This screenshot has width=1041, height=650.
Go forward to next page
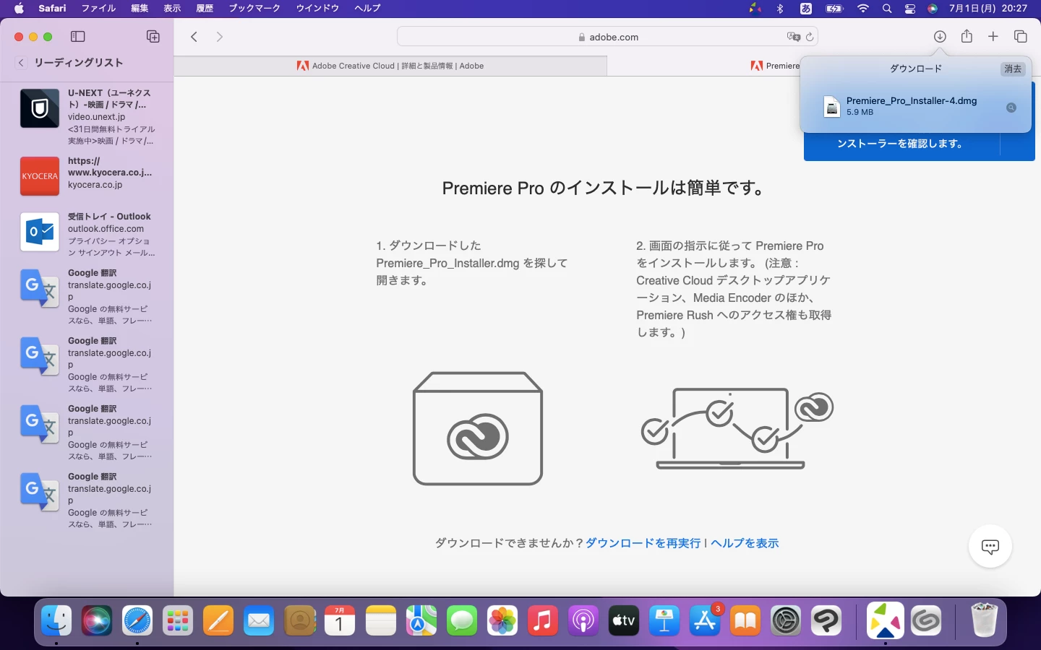click(x=220, y=37)
